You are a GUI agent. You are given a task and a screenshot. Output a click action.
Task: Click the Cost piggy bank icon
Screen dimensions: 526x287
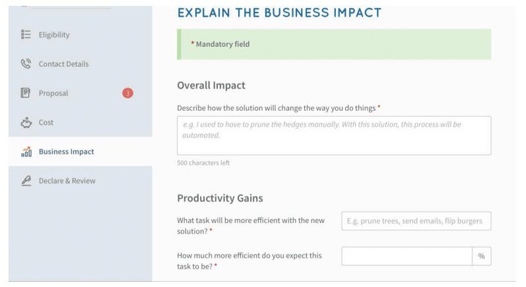pyautogui.click(x=26, y=122)
